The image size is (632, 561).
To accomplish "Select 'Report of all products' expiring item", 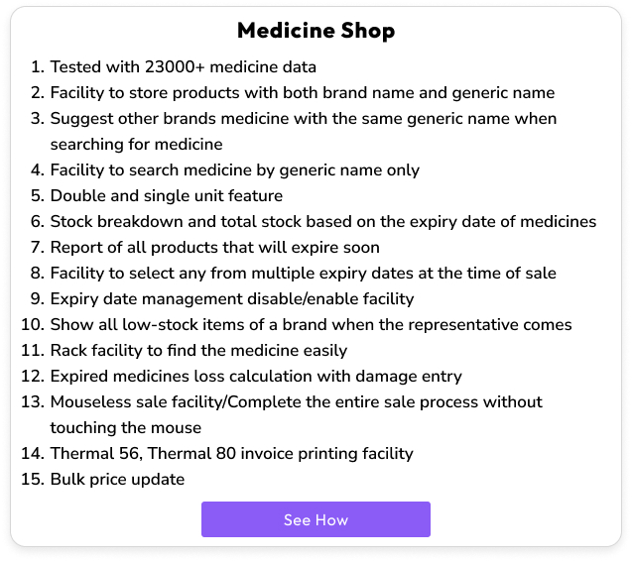I will click(x=215, y=248).
